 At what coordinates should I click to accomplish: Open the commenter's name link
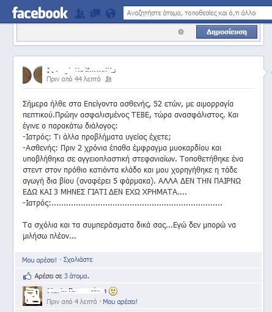[76, 291]
